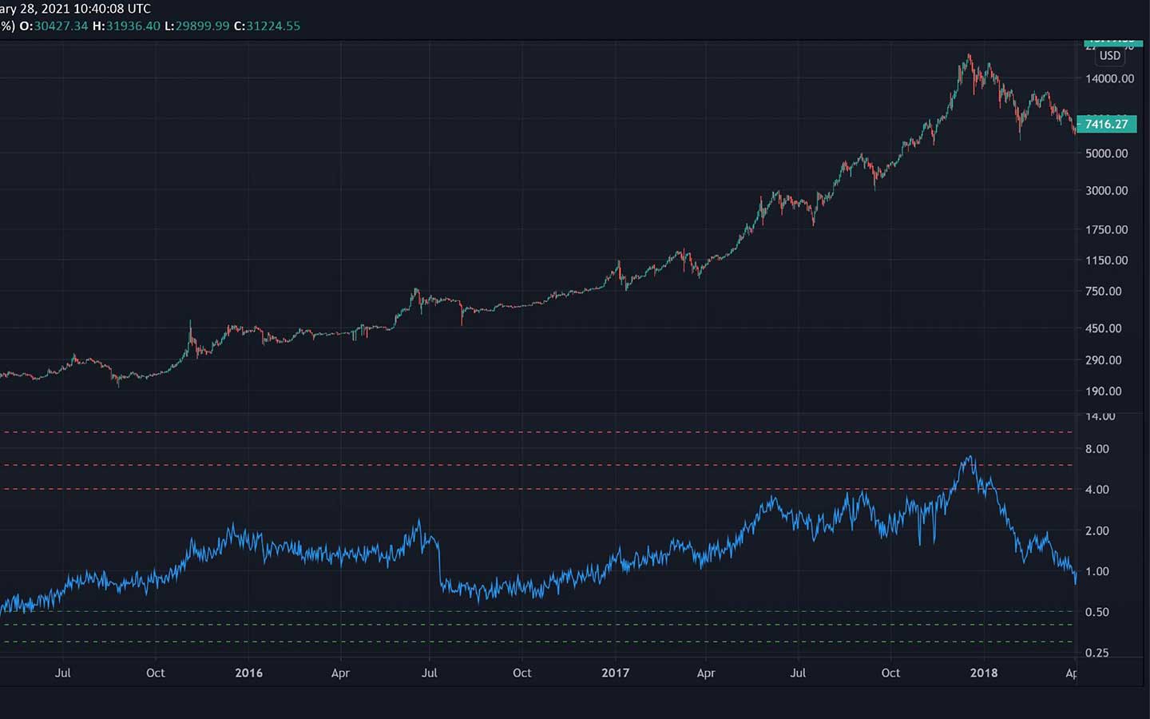1150x719 pixels.
Task: Click the 8.00 indicator scale label
Action: (x=1096, y=449)
